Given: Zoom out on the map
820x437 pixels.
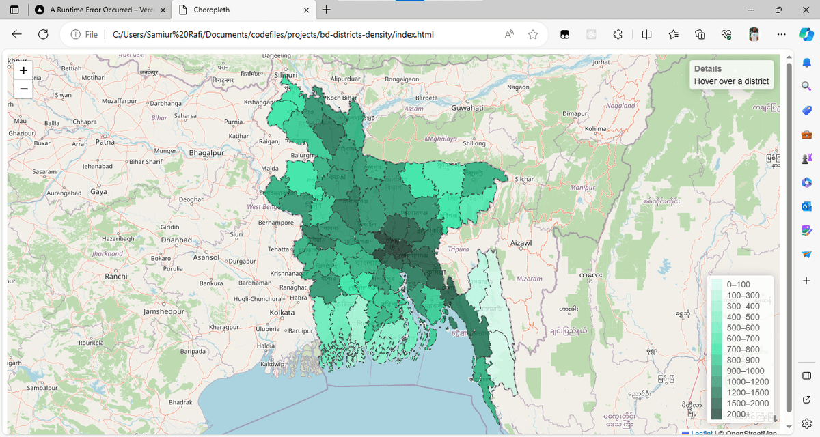Looking at the screenshot, I should point(23,89).
